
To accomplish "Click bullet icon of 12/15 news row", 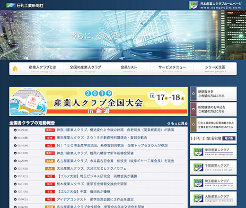I will [x=15, y=176].
